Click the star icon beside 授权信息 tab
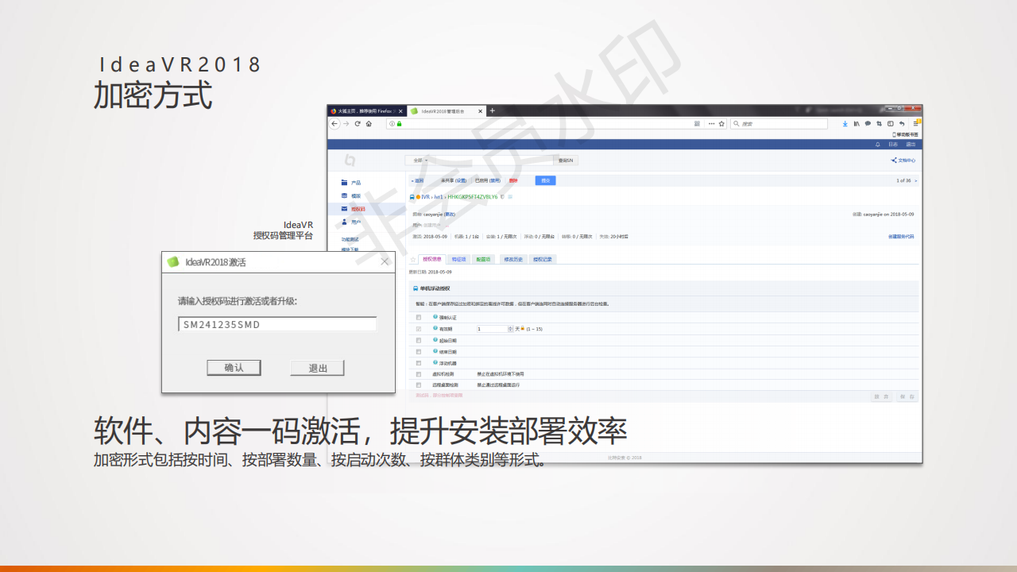This screenshot has width=1017, height=572. pyautogui.click(x=413, y=259)
